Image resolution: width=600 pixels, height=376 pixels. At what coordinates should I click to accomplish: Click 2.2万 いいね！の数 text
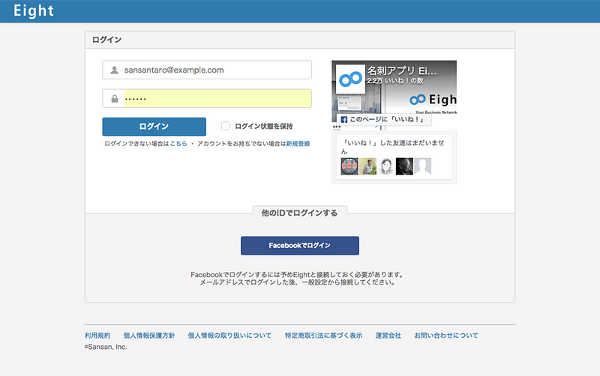pyautogui.click(x=395, y=81)
